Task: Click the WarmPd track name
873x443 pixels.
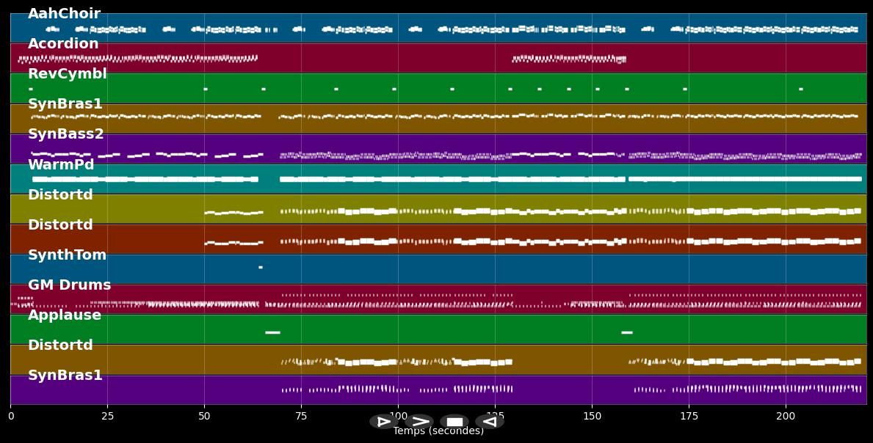Action: (61, 165)
